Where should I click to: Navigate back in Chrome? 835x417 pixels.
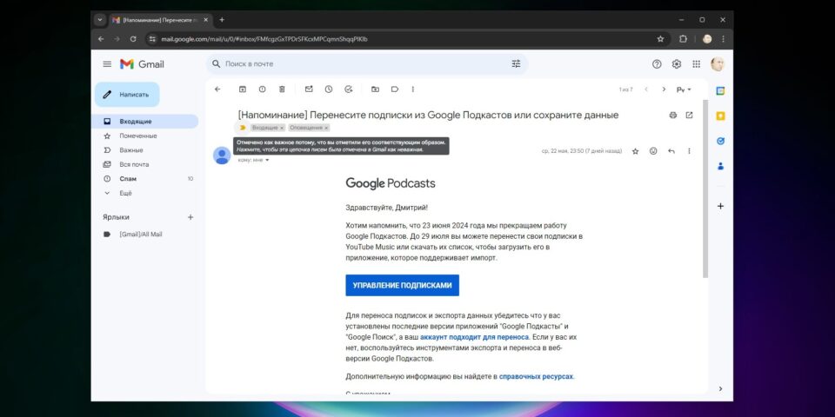click(101, 39)
